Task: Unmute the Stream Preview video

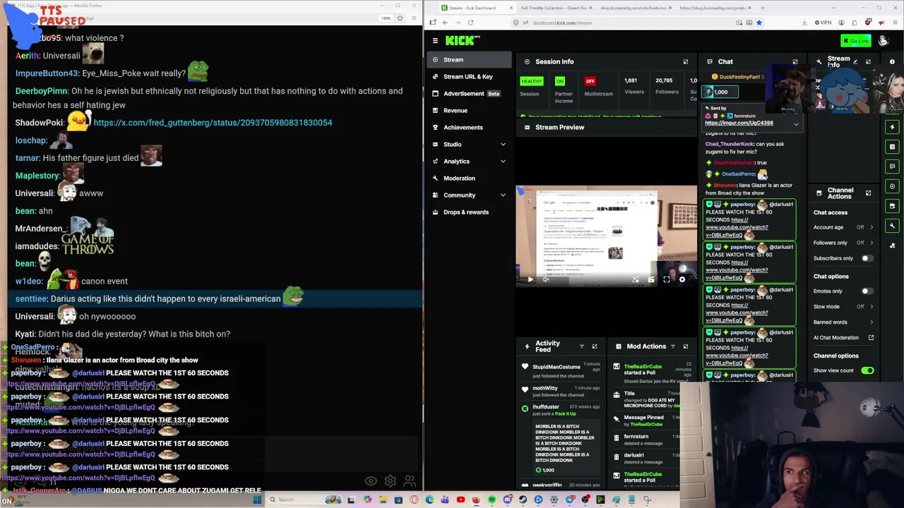Action: point(546,280)
